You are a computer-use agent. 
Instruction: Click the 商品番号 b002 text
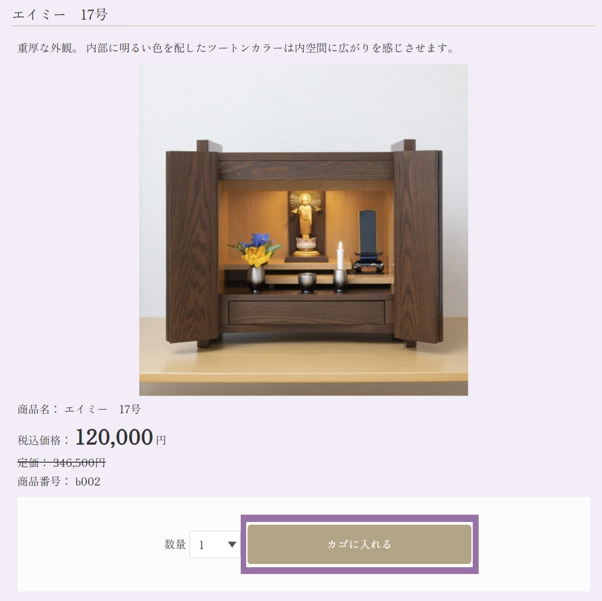(x=59, y=481)
